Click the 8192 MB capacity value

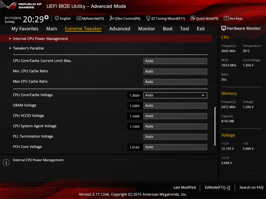coord(228,121)
